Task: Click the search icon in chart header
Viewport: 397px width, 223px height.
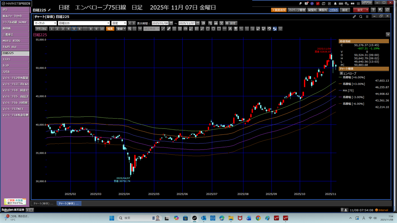Action: pos(361,16)
